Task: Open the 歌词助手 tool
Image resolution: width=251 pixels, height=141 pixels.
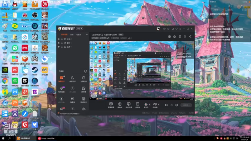Action: (83, 100)
